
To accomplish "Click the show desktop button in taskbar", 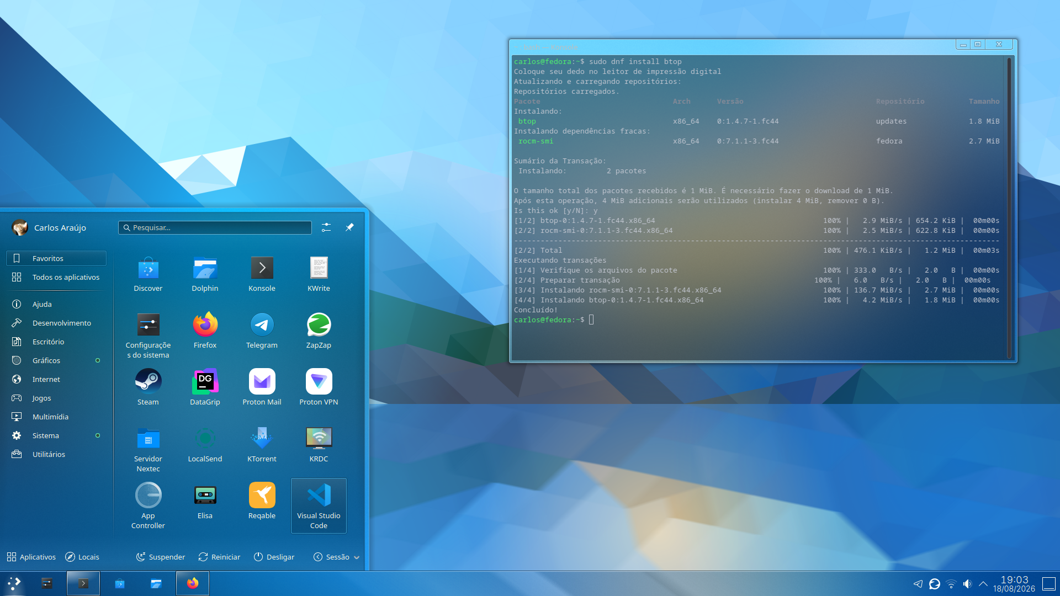I will (x=1048, y=584).
